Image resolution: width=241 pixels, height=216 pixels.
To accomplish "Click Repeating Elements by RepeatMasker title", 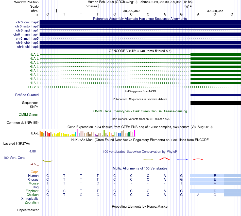I will pyautogui.click(x=140, y=206).
